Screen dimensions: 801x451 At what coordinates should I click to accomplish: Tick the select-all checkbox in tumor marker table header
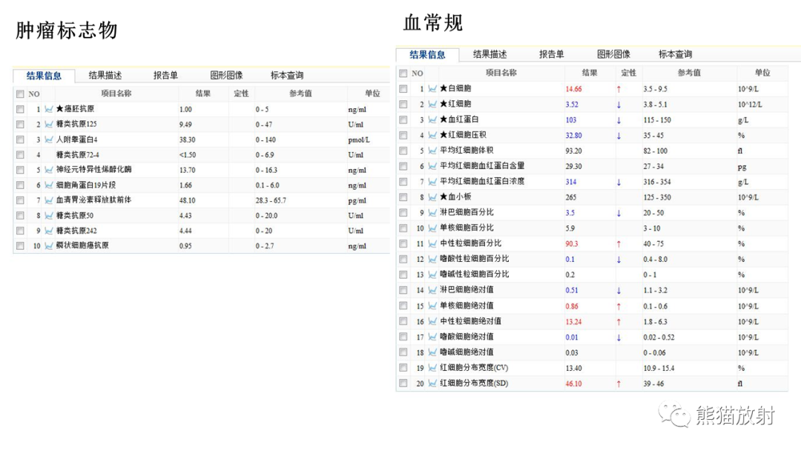click(x=20, y=94)
